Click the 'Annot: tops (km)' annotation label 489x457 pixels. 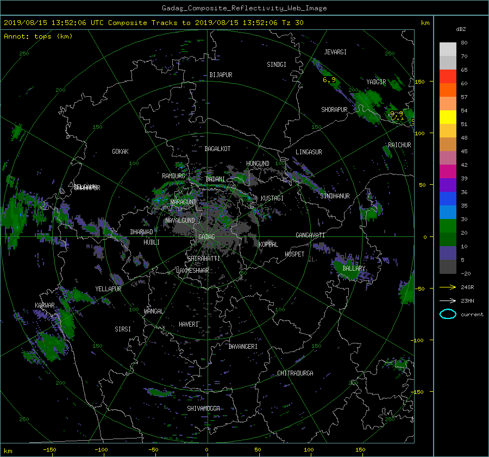[x=38, y=36]
